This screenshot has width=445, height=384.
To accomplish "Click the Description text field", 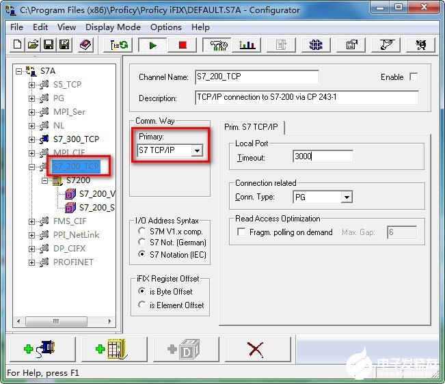I will click(306, 98).
